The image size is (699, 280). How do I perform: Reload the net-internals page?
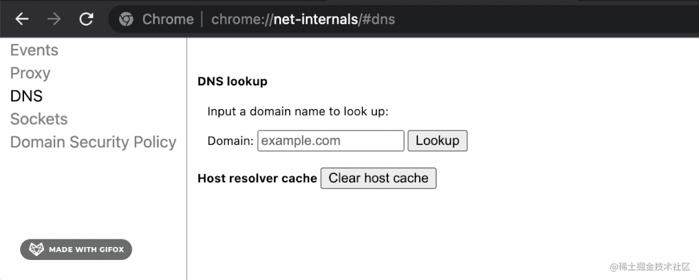coord(86,19)
